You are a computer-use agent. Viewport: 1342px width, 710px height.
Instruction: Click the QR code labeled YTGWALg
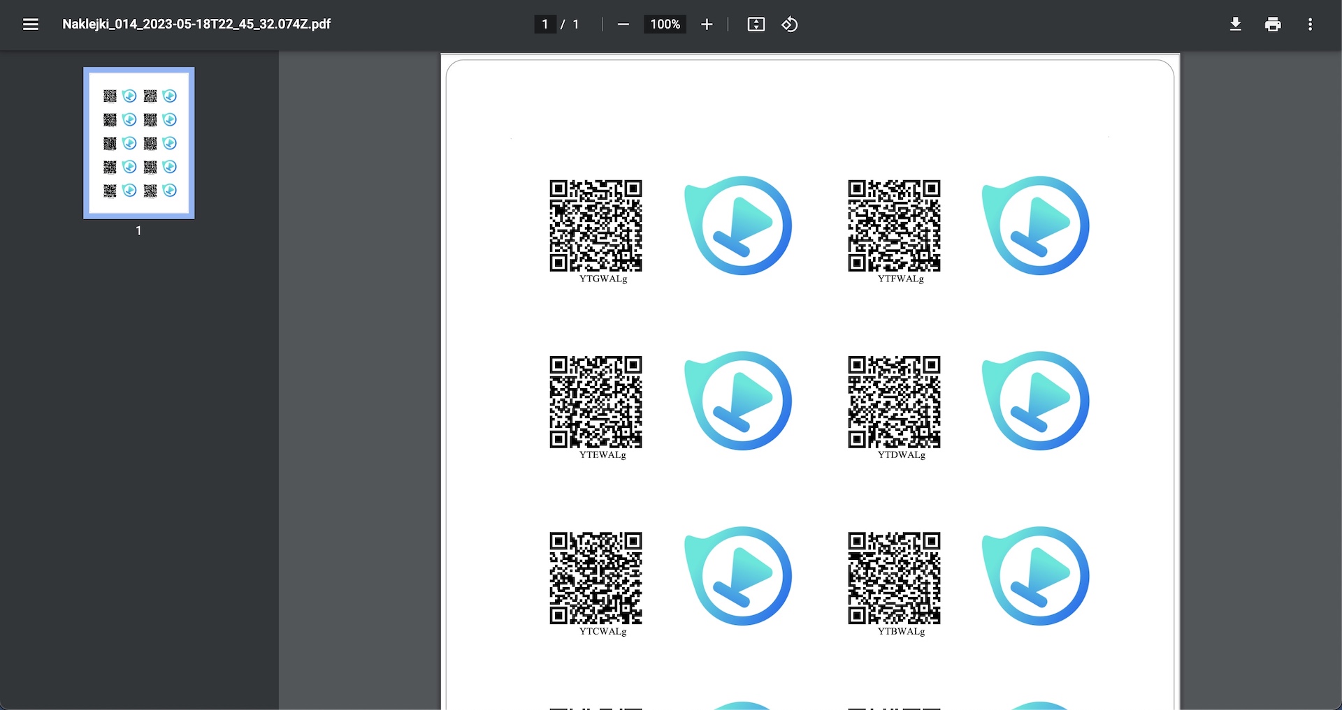coord(596,225)
